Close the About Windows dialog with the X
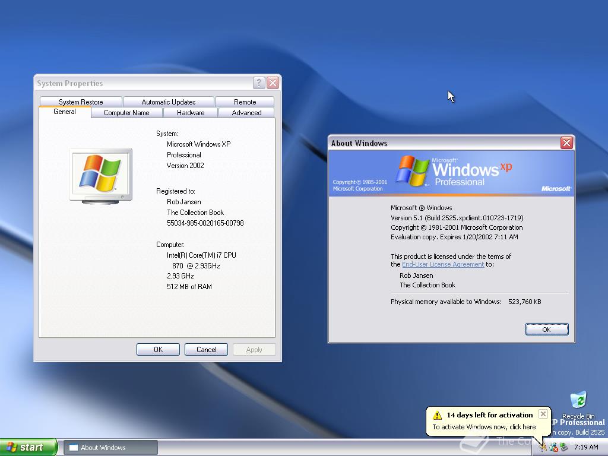The height and width of the screenshot is (456, 608). click(x=566, y=142)
